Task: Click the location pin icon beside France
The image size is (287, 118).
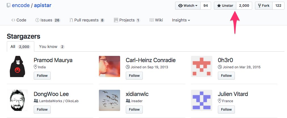Action: (220, 101)
